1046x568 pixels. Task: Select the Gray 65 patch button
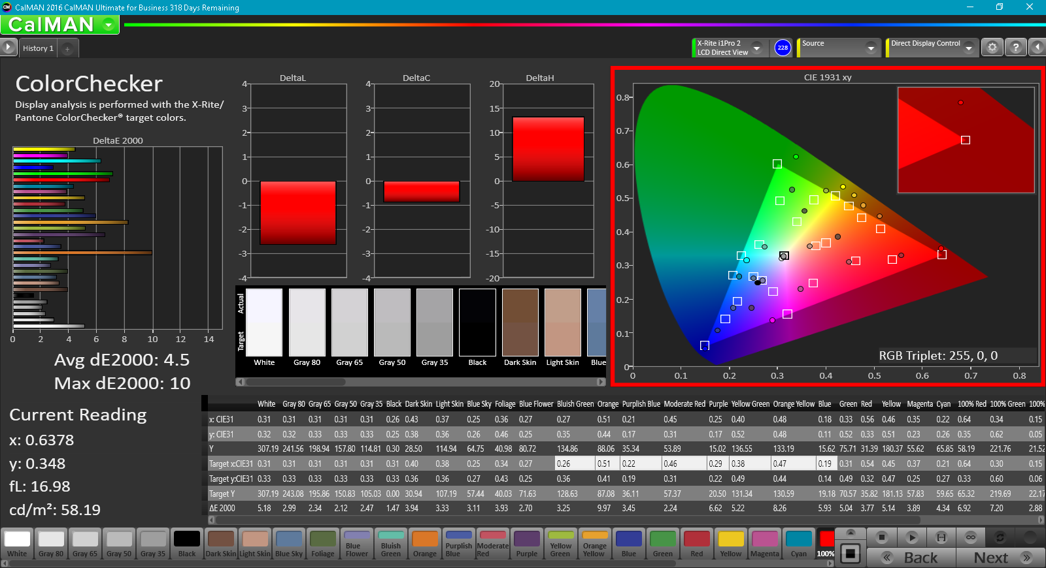point(85,543)
